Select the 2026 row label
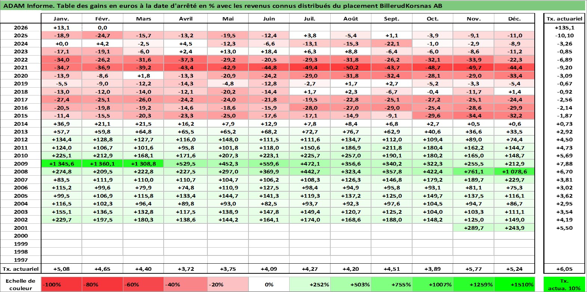This screenshot has width=587, height=292. [x=21, y=28]
